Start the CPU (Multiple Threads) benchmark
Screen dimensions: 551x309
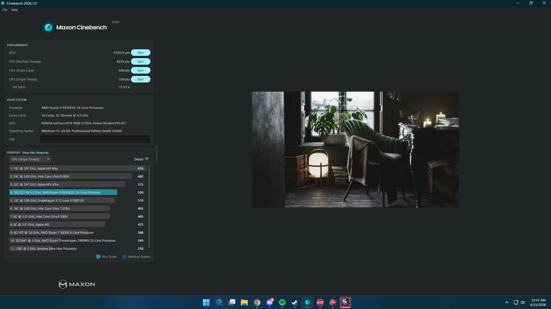(x=140, y=62)
